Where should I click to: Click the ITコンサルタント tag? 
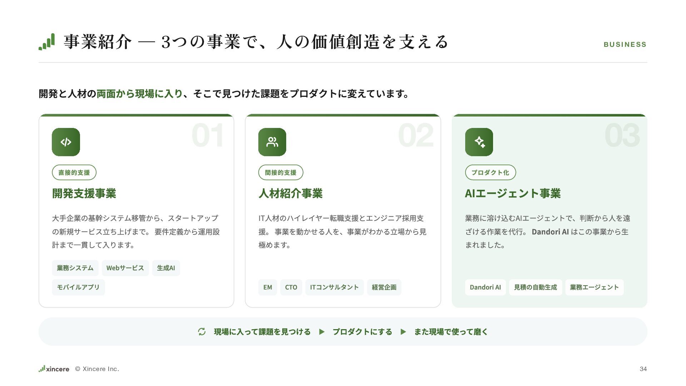(334, 287)
